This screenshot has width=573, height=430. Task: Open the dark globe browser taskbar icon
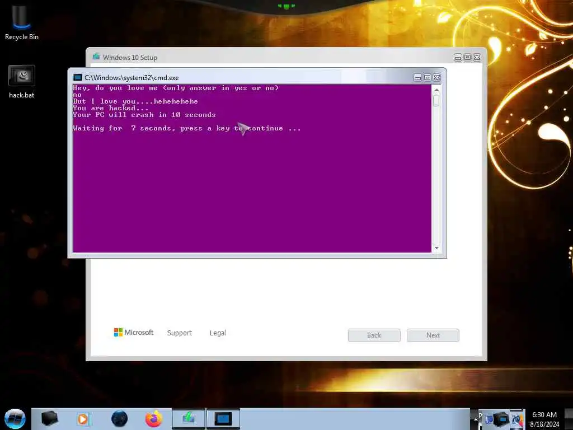click(120, 419)
